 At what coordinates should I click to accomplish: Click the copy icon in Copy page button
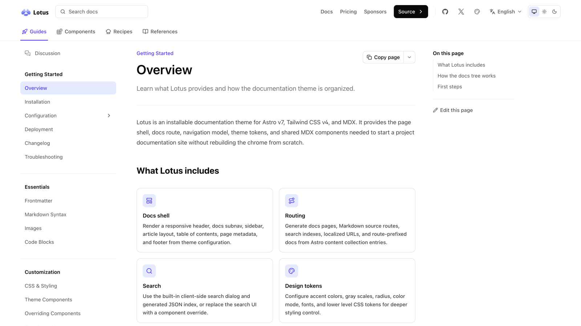(x=369, y=57)
